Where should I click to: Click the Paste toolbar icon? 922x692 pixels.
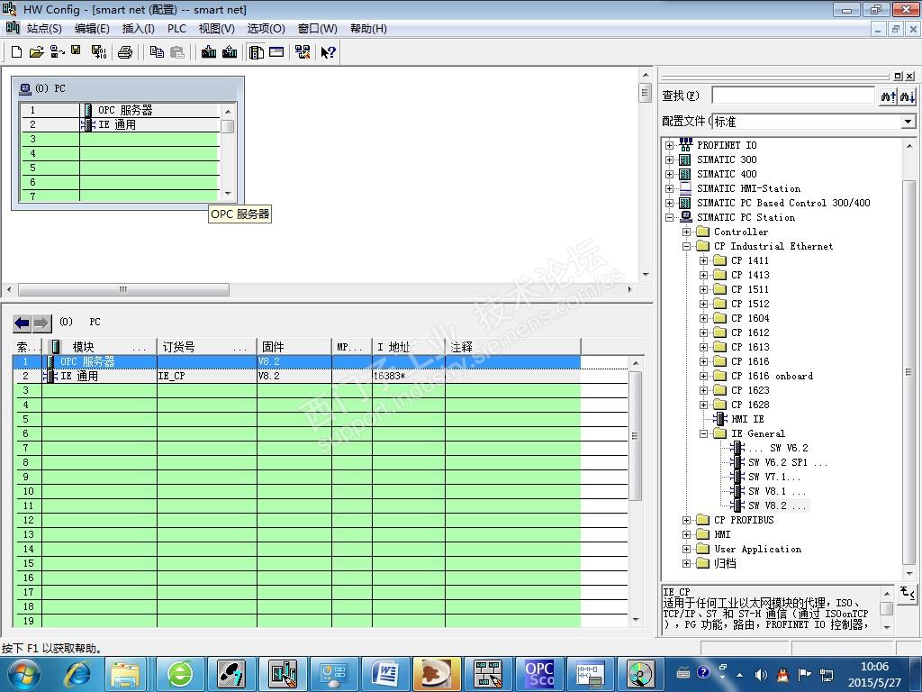click(x=177, y=51)
